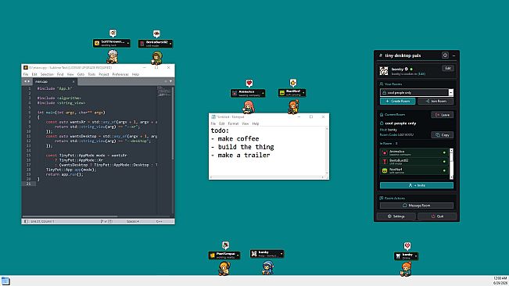Toggle BentoBurst82's green status dot in list
509x286 pixels.
coord(444,162)
